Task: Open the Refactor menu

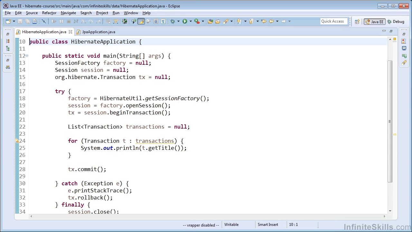Action: coord(49,13)
